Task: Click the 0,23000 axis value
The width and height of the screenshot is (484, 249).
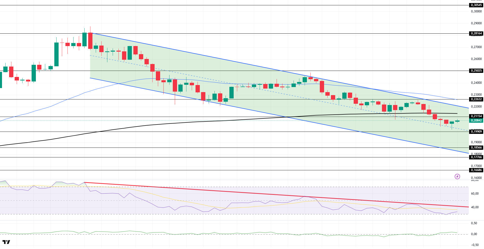Action: (476, 95)
